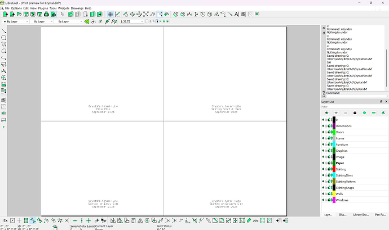Toggle the Print Preview icon

[54, 15]
